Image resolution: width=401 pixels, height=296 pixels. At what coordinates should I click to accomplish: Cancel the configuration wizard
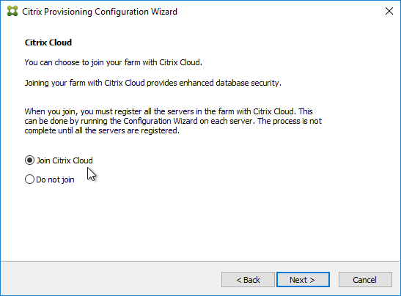(x=365, y=280)
